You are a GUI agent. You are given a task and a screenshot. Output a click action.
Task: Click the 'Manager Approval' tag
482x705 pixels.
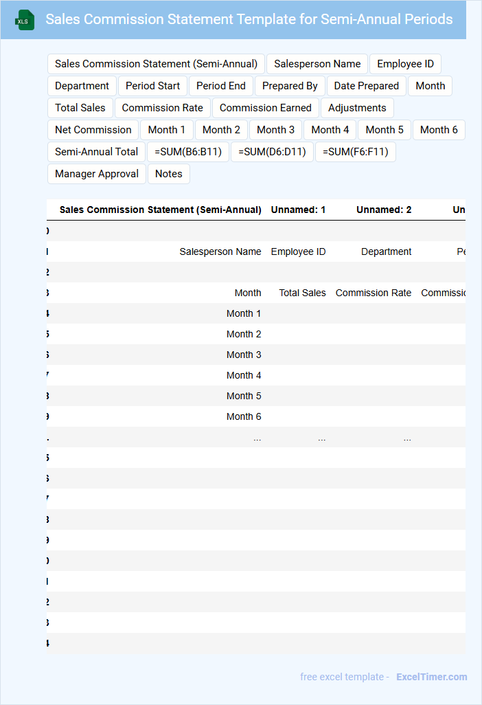pos(97,174)
